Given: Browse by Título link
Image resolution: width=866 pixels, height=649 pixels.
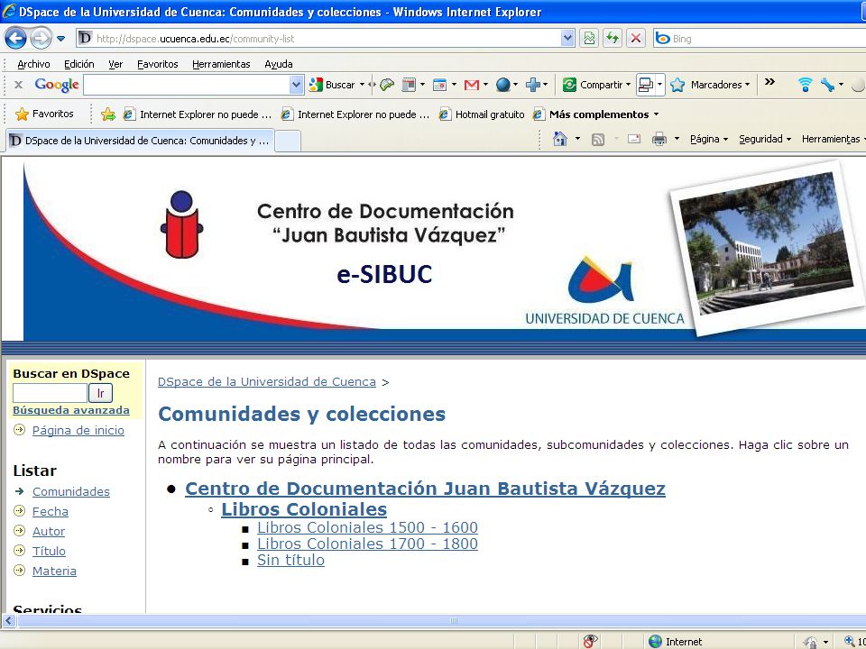Looking at the screenshot, I should tap(49, 552).
